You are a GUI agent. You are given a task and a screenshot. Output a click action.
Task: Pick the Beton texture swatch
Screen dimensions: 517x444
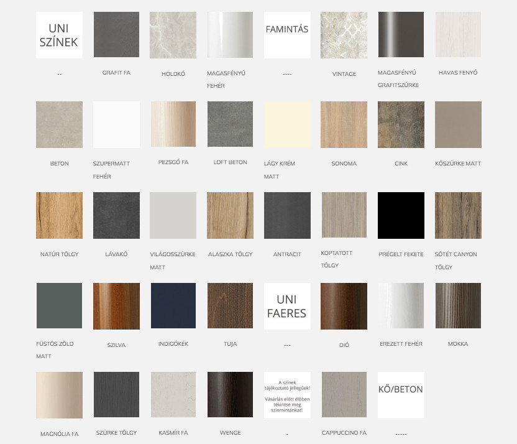pyautogui.click(x=59, y=125)
